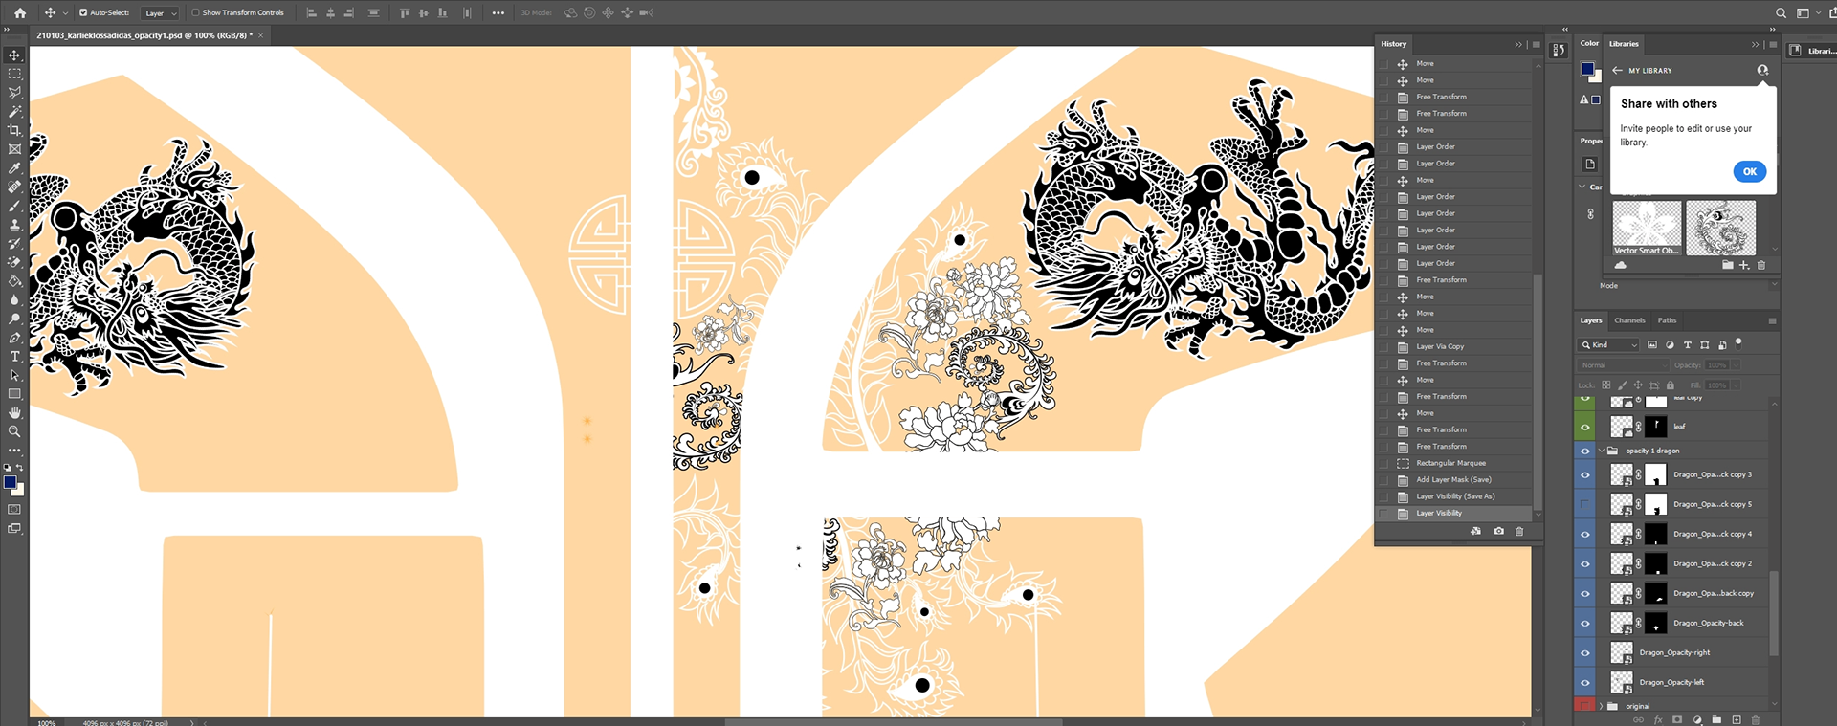This screenshot has width=1837, height=726.
Task: Select the Crop tool
Action: tap(14, 130)
